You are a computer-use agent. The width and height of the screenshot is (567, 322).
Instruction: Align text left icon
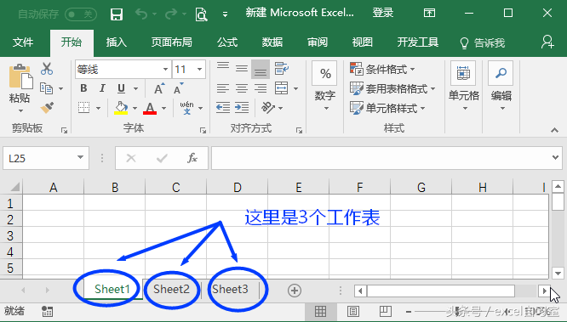(223, 88)
